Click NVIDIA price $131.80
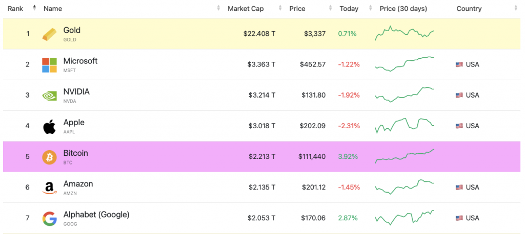The width and height of the screenshot is (525, 234). (313, 95)
